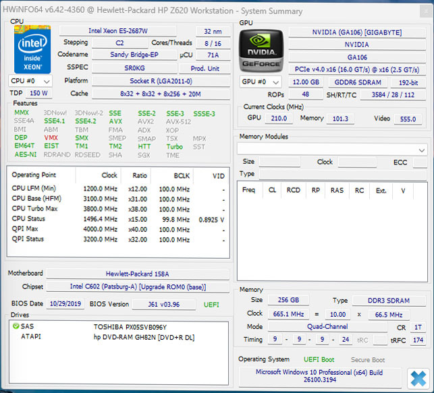Click the cache value 8x32 + 8x32 + 8x256 + 20M
The height and width of the screenshot is (393, 434).
(x=161, y=94)
